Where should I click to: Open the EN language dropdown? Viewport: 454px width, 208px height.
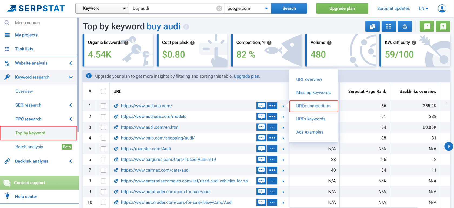[x=423, y=8]
